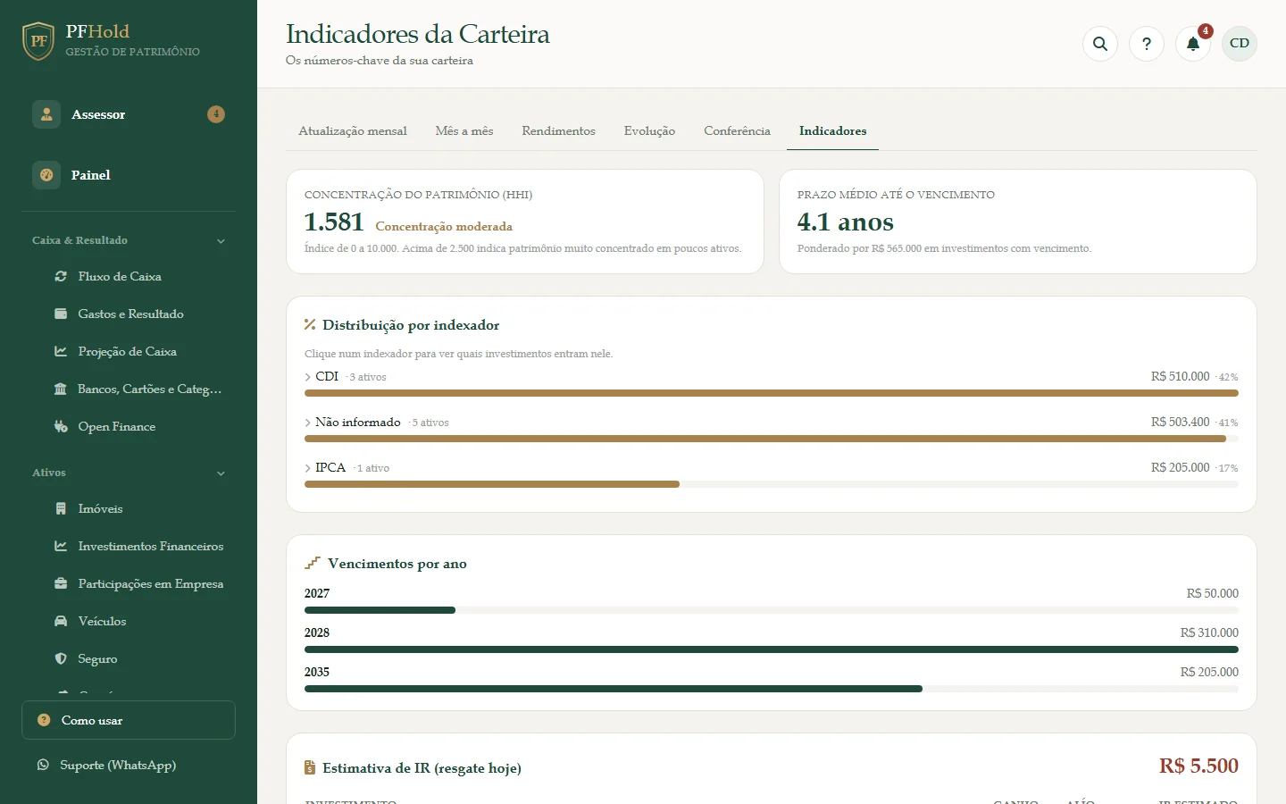Click the '4.1 anos' average term value
1286x804 pixels.
tap(846, 222)
